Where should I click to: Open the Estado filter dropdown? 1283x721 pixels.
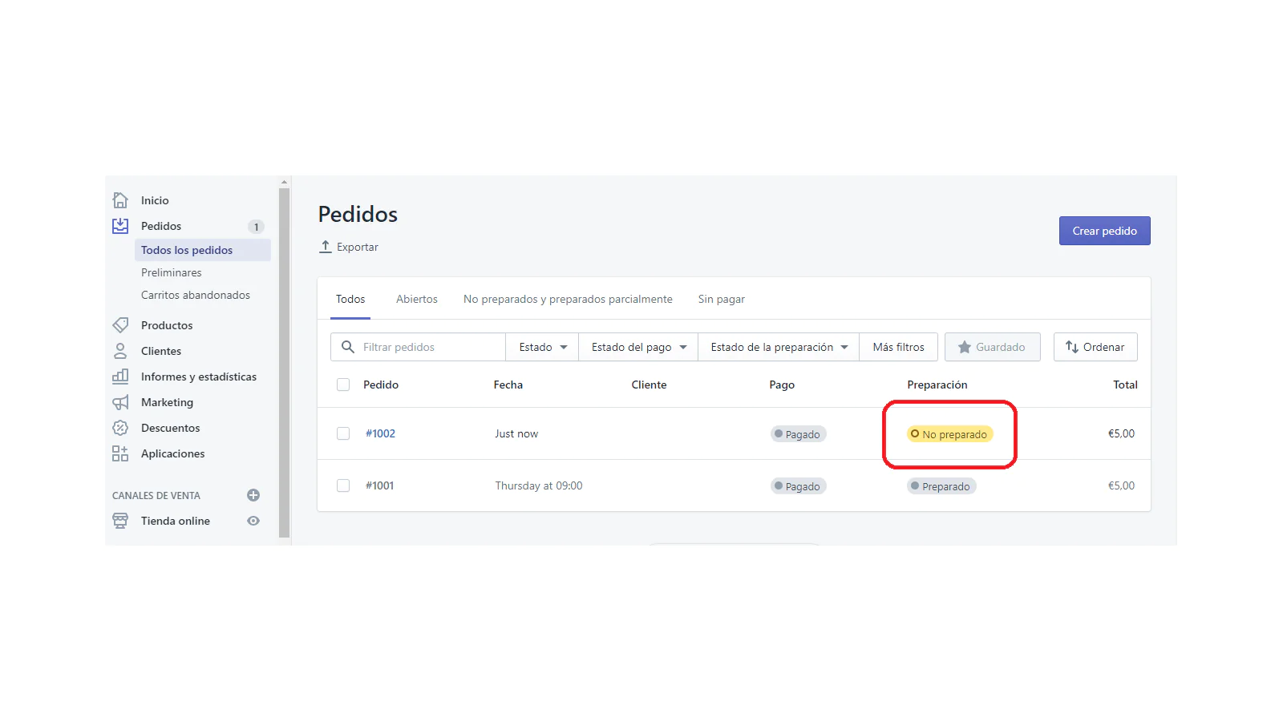[x=542, y=347]
